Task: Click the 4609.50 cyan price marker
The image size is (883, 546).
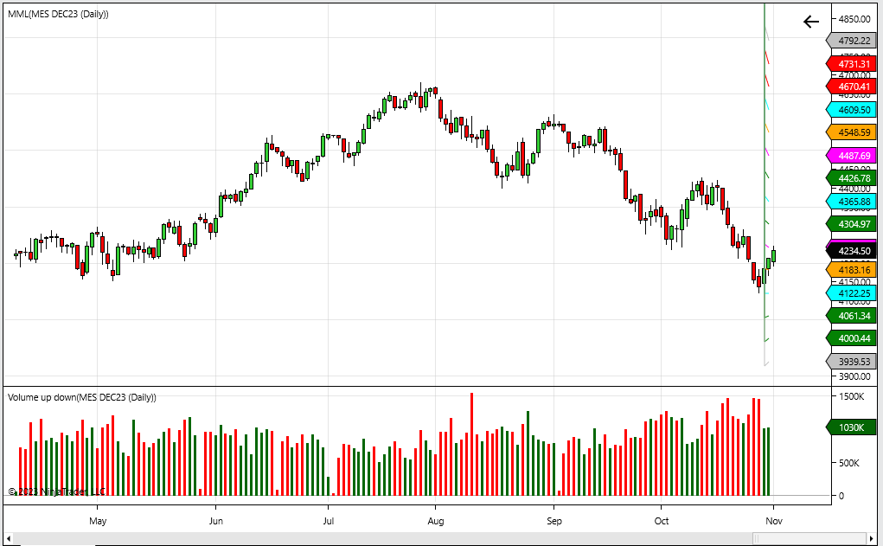Action: click(x=852, y=109)
